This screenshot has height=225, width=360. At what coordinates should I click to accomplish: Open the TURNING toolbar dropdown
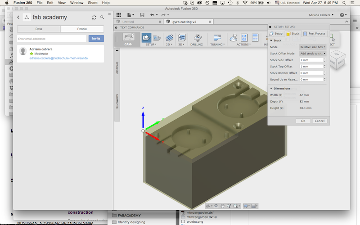(217, 45)
